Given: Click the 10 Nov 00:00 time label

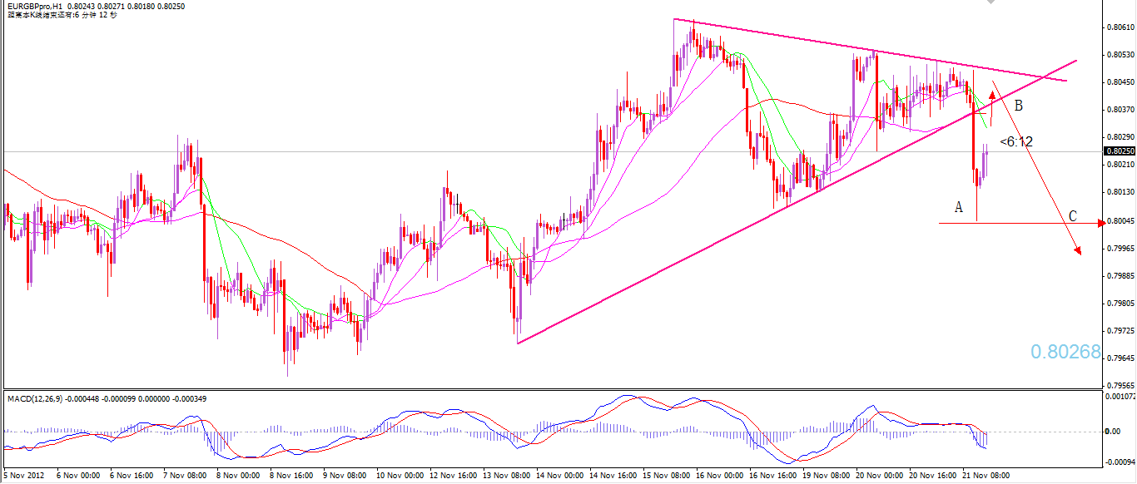Looking at the screenshot, I should point(400,477).
